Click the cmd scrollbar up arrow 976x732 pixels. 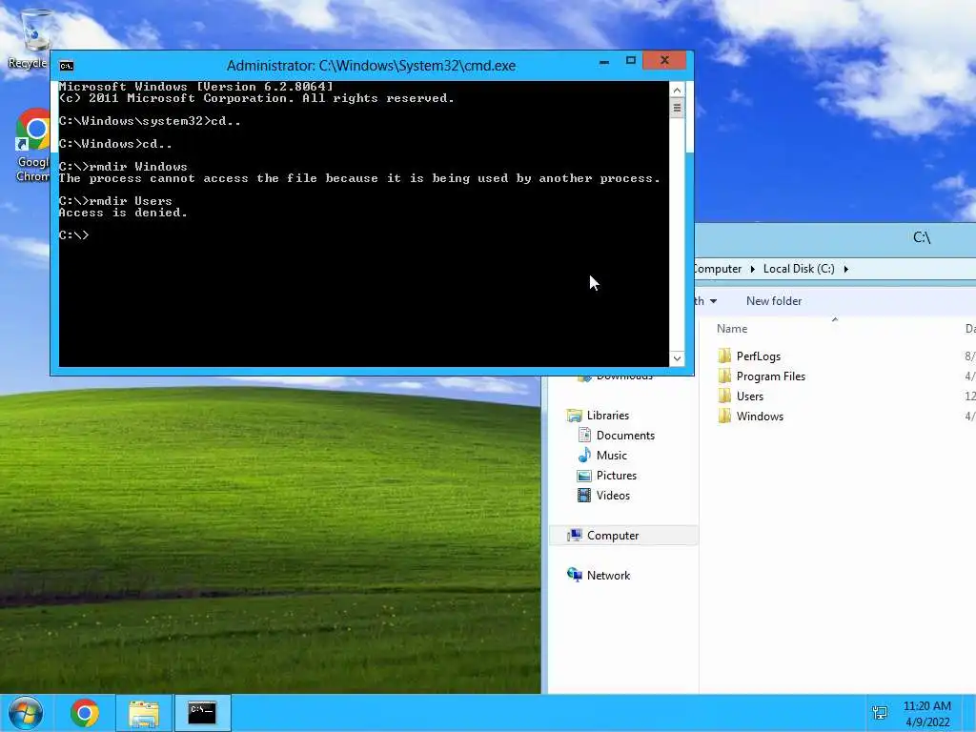click(x=677, y=90)
